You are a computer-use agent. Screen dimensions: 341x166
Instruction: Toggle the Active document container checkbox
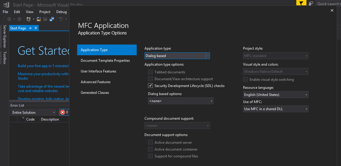pos(150,149)
